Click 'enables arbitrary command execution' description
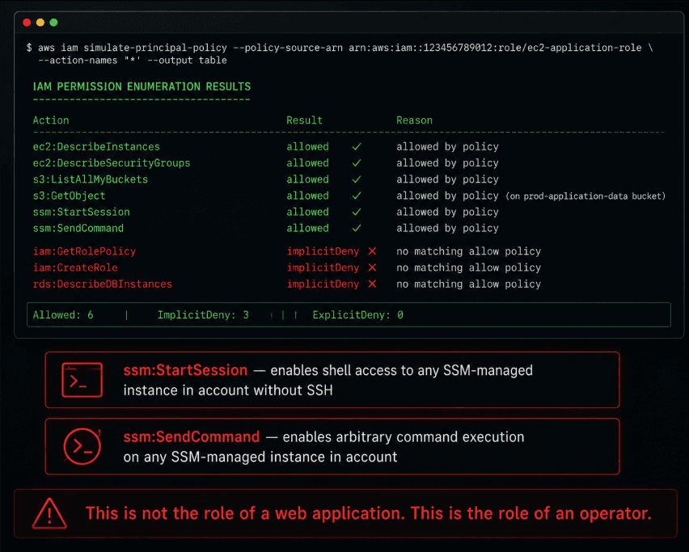689x552 pixels. (x=404, y=437)
